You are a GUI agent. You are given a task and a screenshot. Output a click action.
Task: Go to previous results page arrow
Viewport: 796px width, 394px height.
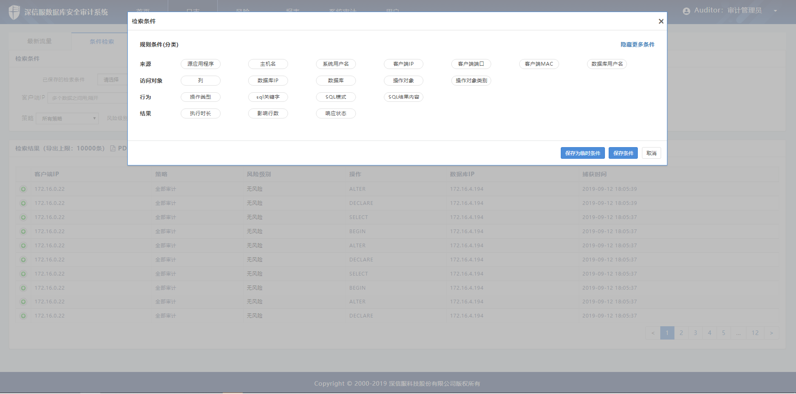coord(653,333)
